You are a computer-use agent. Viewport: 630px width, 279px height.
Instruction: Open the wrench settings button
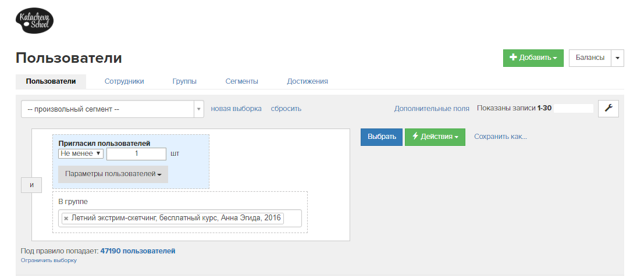click(x=608, y=108)
